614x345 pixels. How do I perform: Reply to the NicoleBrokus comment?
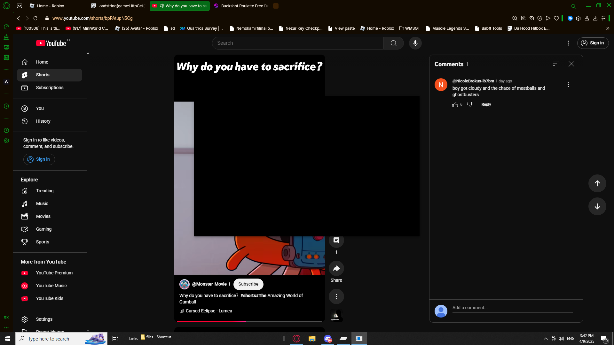point(486,104)
